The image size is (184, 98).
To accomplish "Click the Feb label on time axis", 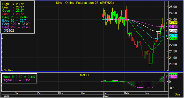I will 127,93.
